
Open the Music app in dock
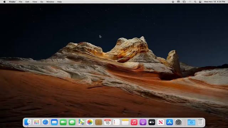tap(134, 122)
